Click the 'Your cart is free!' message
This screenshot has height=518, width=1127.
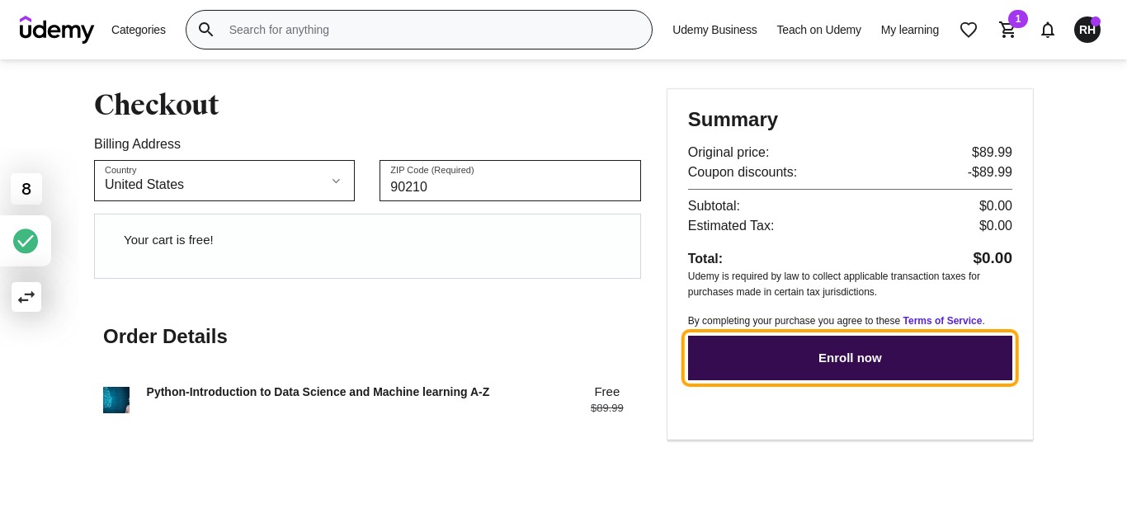click(168, 240)
